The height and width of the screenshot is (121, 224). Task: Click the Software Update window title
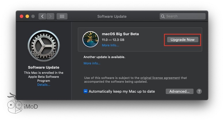click(112, 16)
